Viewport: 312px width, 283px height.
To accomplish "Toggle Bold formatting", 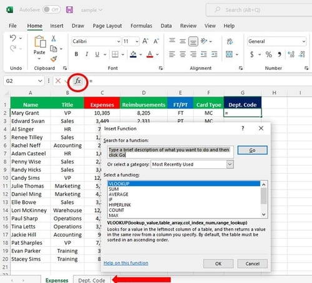I will 76,54.
